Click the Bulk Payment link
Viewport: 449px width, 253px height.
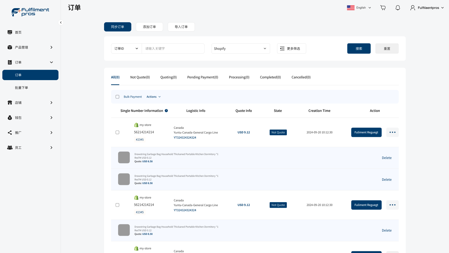[x=132, y=96]
